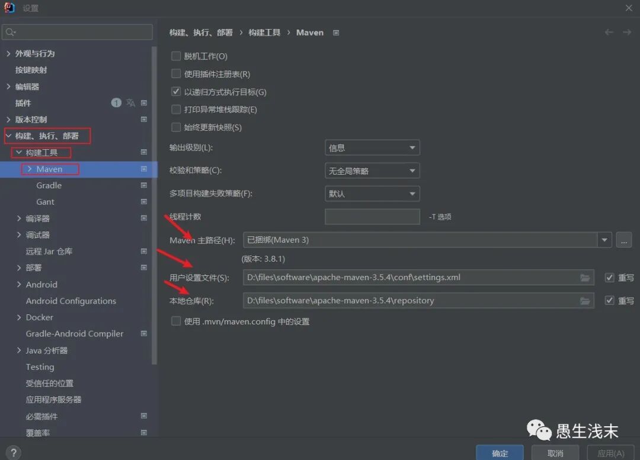Expand the 版本控制 tree node
640x460 pixels.
(x=8, y=119)
